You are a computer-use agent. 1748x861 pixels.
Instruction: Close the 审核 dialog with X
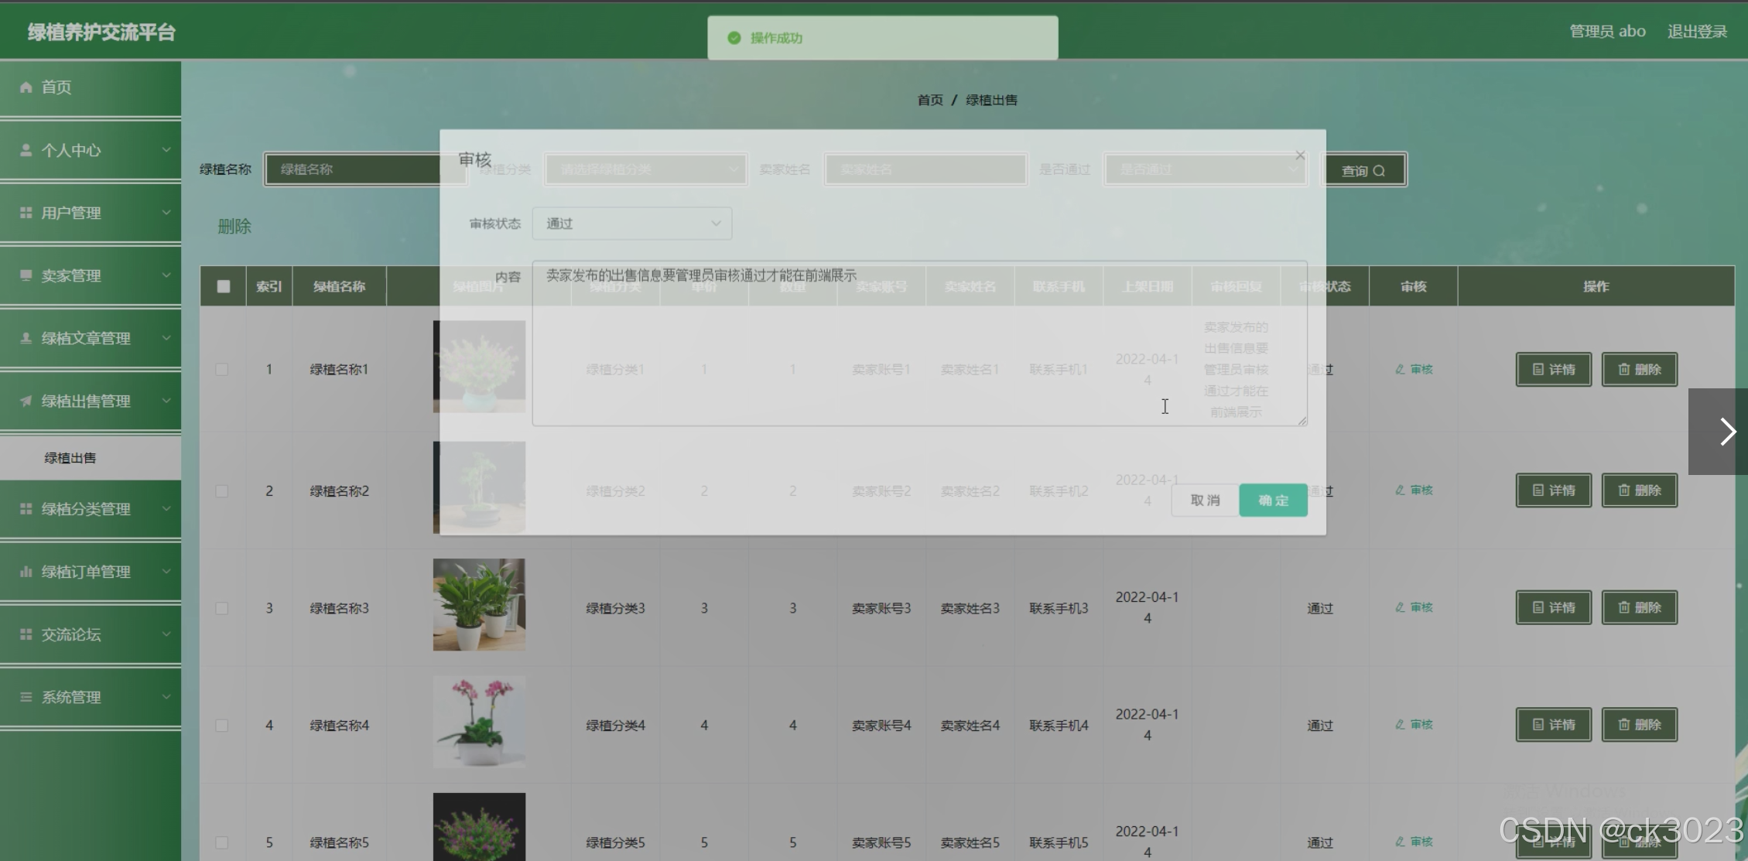tap(1300, 155)
